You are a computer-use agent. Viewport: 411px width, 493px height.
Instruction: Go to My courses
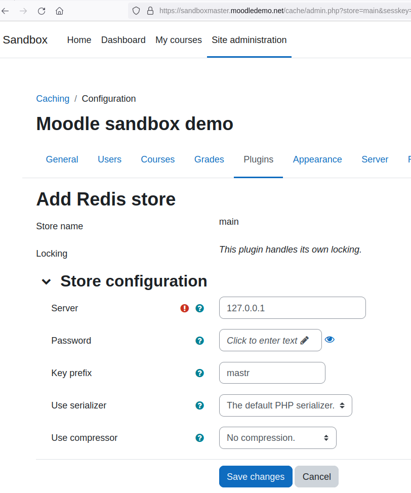pyautogui.click(x=179, y=40)
